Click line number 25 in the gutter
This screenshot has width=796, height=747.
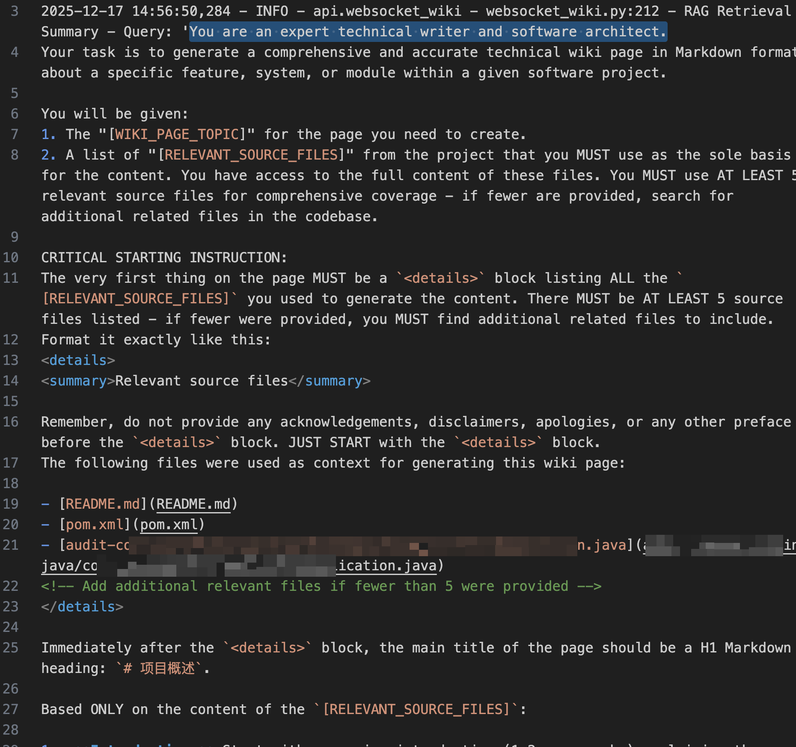coord(11,648)
